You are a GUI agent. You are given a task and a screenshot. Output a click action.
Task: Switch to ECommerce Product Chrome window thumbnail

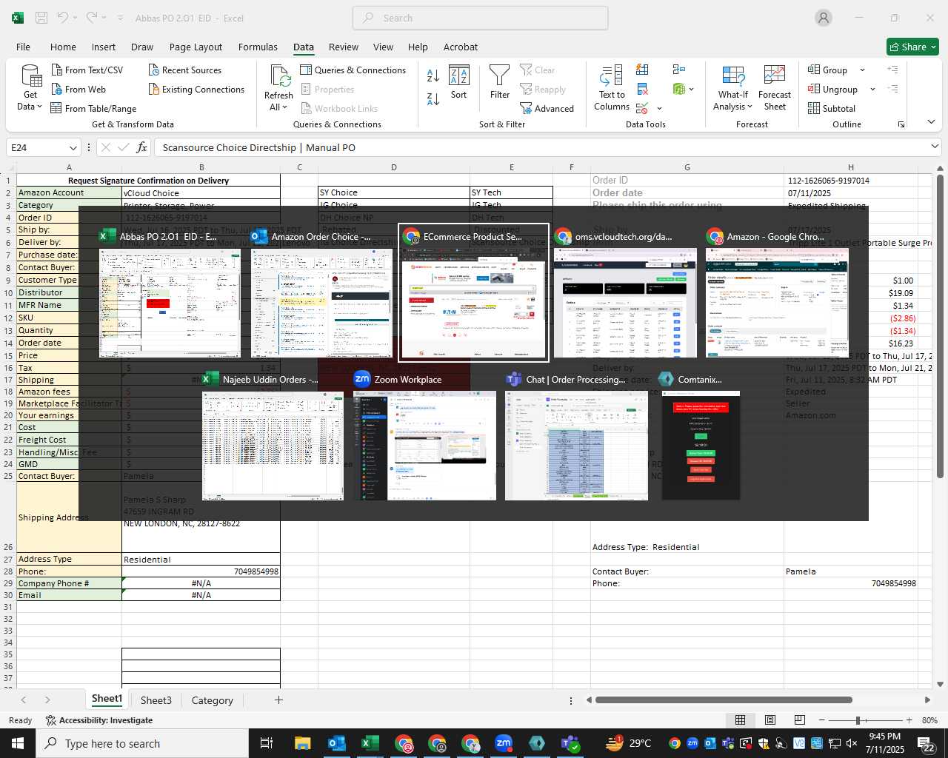pos(474,293)
